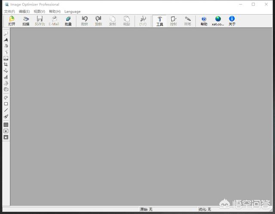Click the solid gray square swatch
Viewport: 275px width, 214px height.
pyautogui.click(x=6, y=125)
